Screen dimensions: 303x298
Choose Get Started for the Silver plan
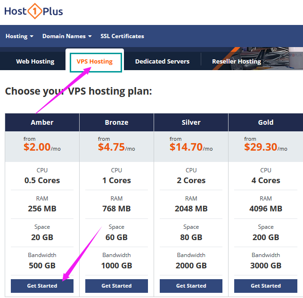point(191,286)
